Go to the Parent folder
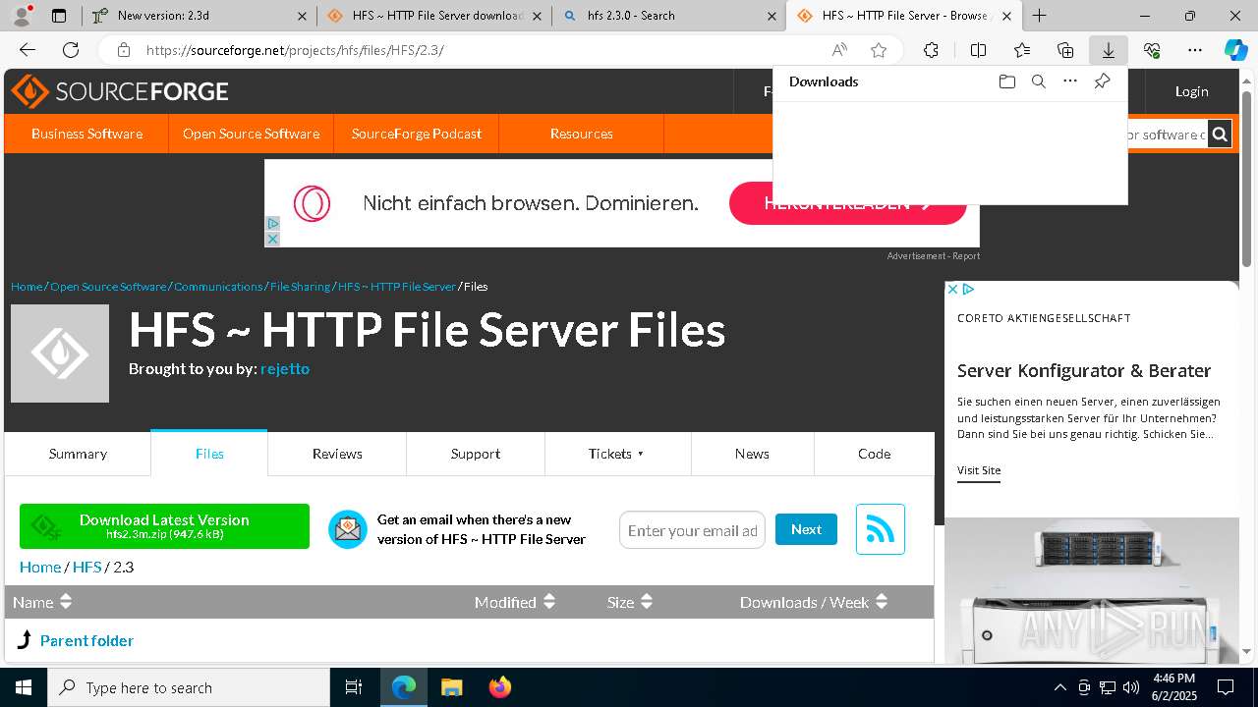Image resolution: width=1258 pixels, height=707 pixels. [86, 640]
